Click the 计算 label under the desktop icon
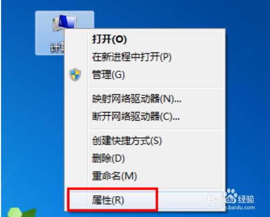 (x=57, y=47)
